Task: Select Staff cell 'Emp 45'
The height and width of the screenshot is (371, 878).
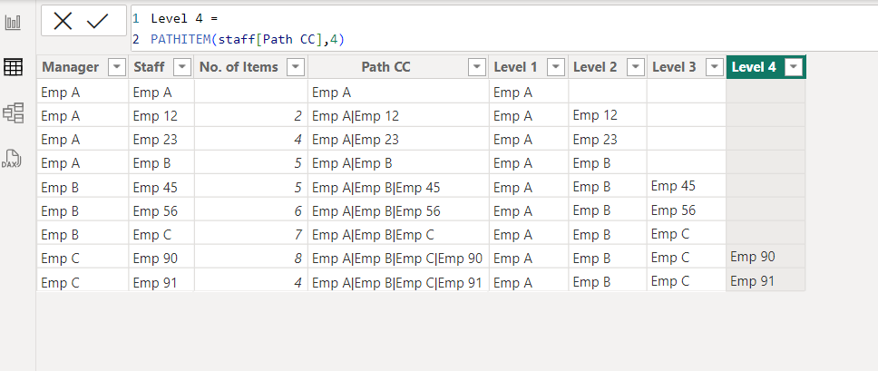Action: click(161, 188)
